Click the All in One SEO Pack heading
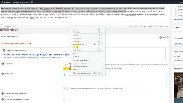The height and width of the screenshot is (103, 183). point(9,37)
